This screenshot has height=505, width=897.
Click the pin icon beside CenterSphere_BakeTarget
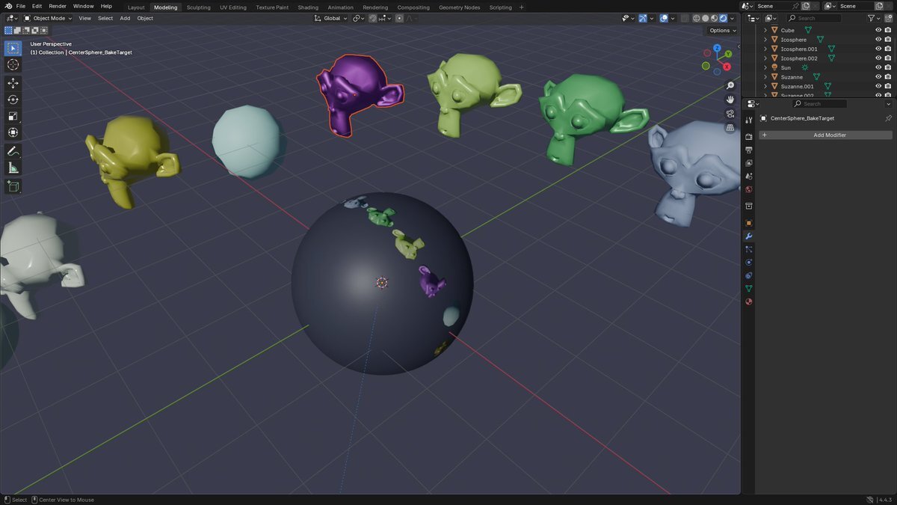pyautogui.click(x=888, y=118)
